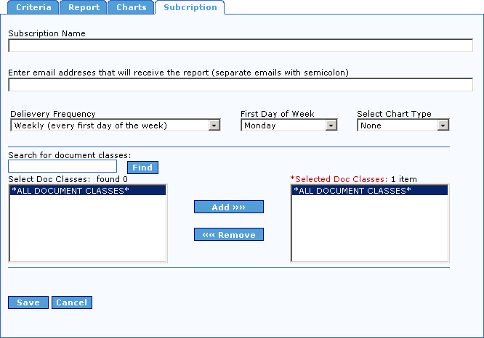Viewport: 484px width, 338px height.
Task: Go to the Charts tab
Action: click(131, 8)
